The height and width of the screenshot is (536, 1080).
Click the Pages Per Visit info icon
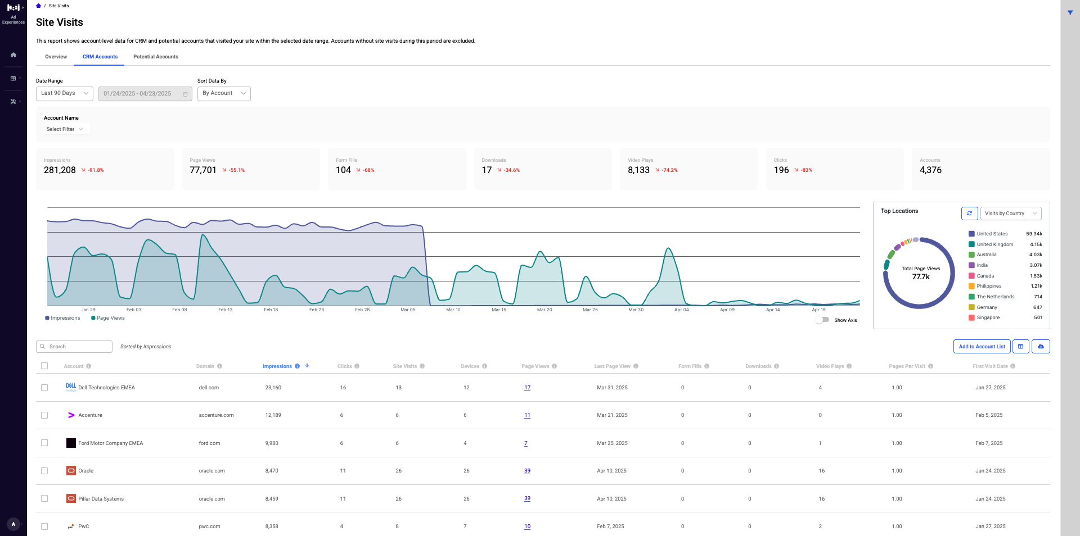tap(930, 366)
